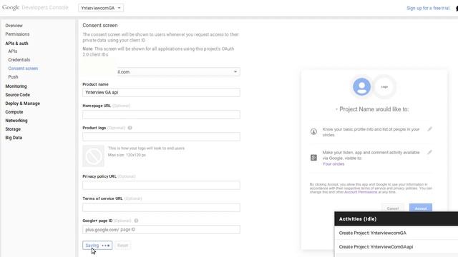
Task: Select activity Create Project: YnterviewComGAapi
Action: [396, 247]
